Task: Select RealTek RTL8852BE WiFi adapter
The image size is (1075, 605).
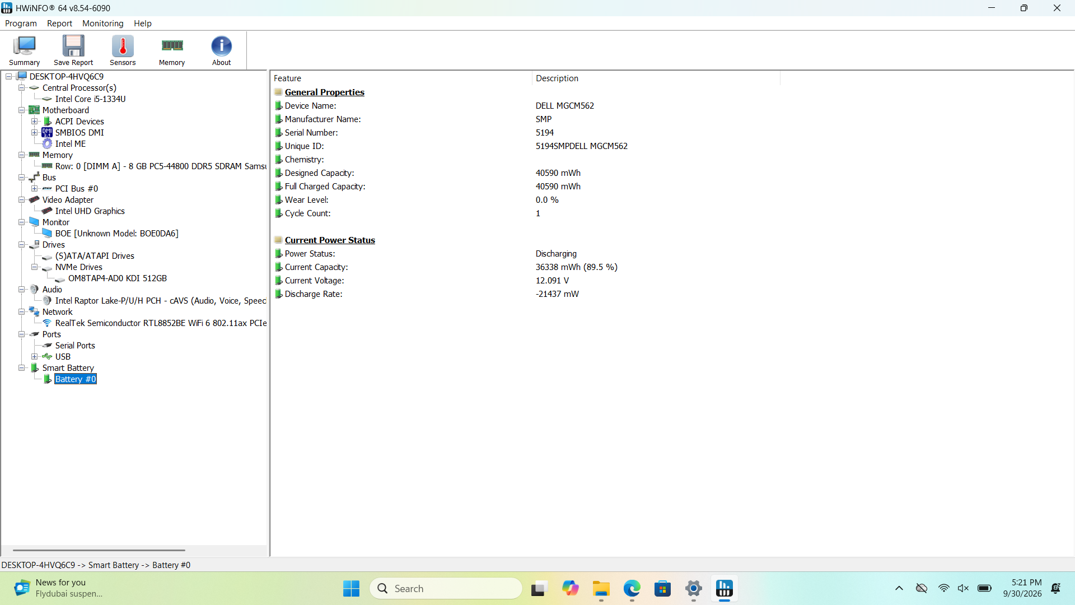Action: pos(161,323)
